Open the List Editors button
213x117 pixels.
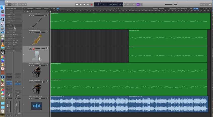pos(201,5)
